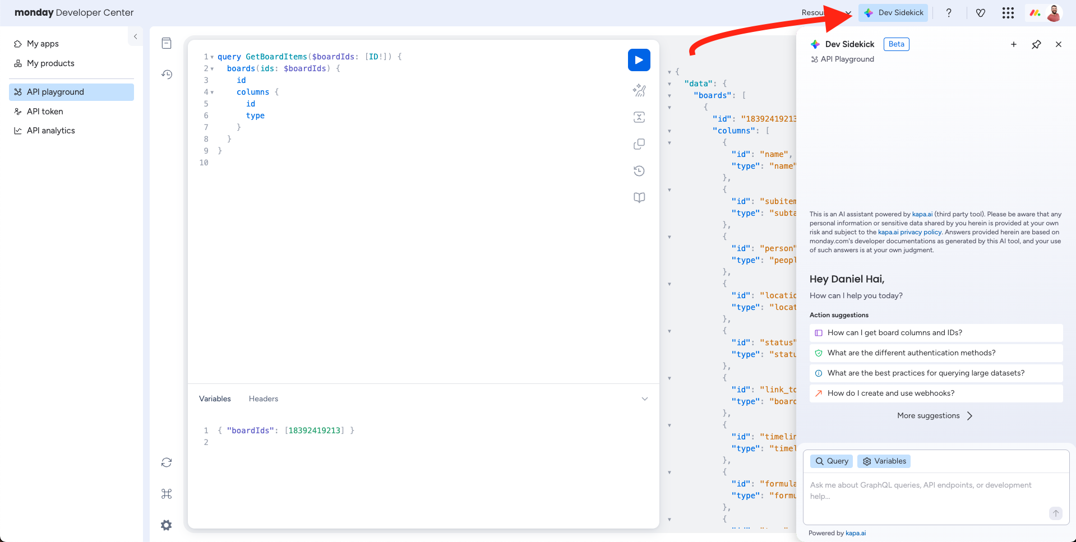The width and height of the screenshot is (1076, 542).
Task: Close the Dev Sidekick panel
Action: [1059, 44]
